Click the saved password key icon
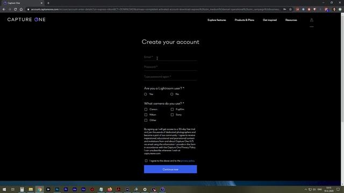 284,10
